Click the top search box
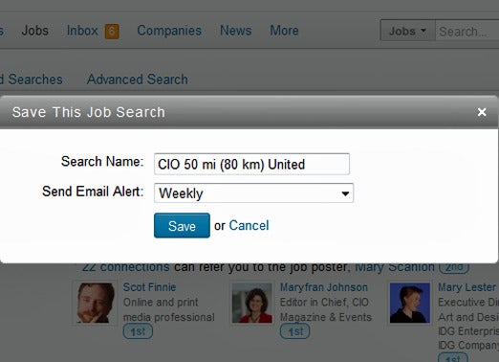The width and height of the screenshot is (499, 362). (x=467, y=31)
